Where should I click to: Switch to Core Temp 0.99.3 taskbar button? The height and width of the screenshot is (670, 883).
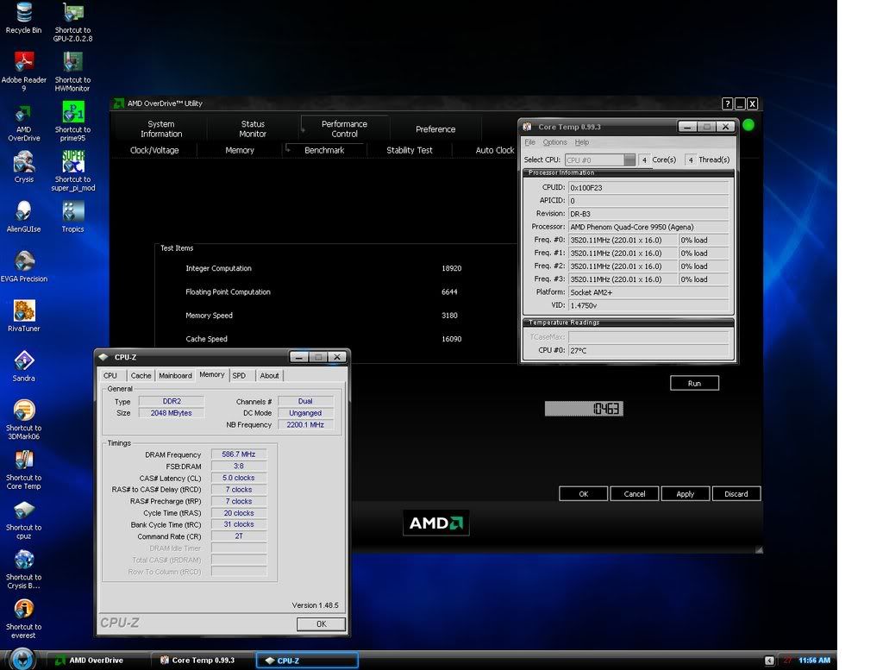(x=203, y=661)
